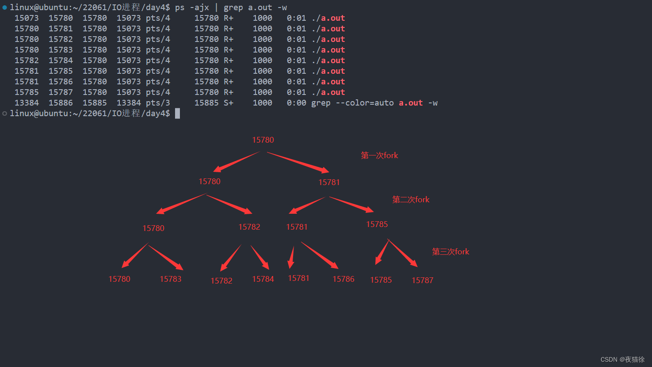652x367 pixels.
Task: Click PID 15786 in the terminal output
Action: pos(61,82)
